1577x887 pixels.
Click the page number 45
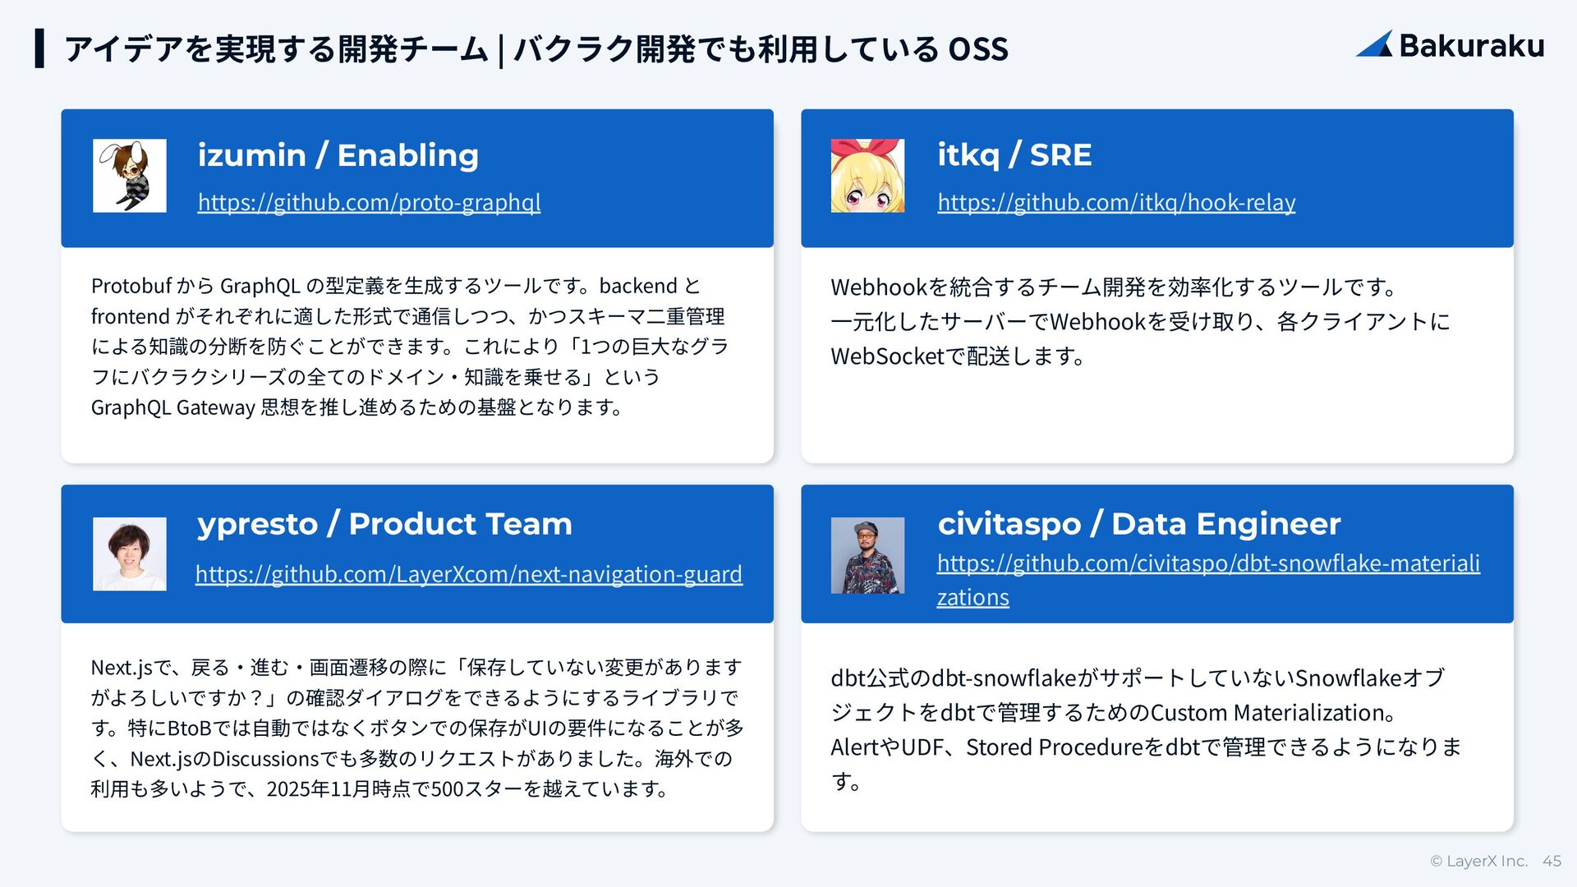(x=1552, y=861)
